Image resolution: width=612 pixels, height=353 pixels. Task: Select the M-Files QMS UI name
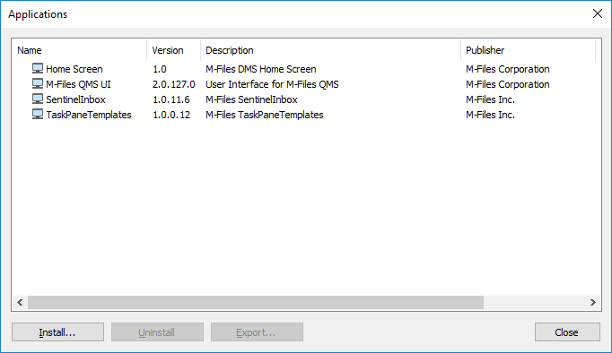pyautogui.click(x=78, y=84)
